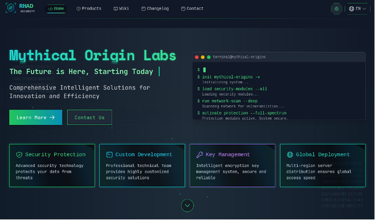The image size is (375, 220).
Task: Open the Contact nav item
Action: 192,9
